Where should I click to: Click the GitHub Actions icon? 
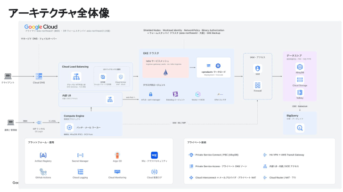pos(43,172)
